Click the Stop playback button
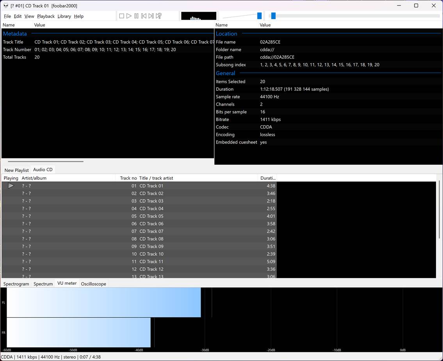 pyautogui.click(x=121, y=16)
